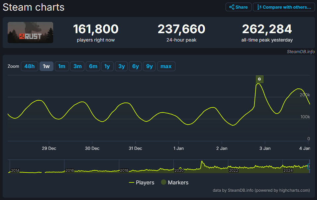Set zoom range to 6m
This screenshot has width=317, height=200.
[x=93, y=66]
